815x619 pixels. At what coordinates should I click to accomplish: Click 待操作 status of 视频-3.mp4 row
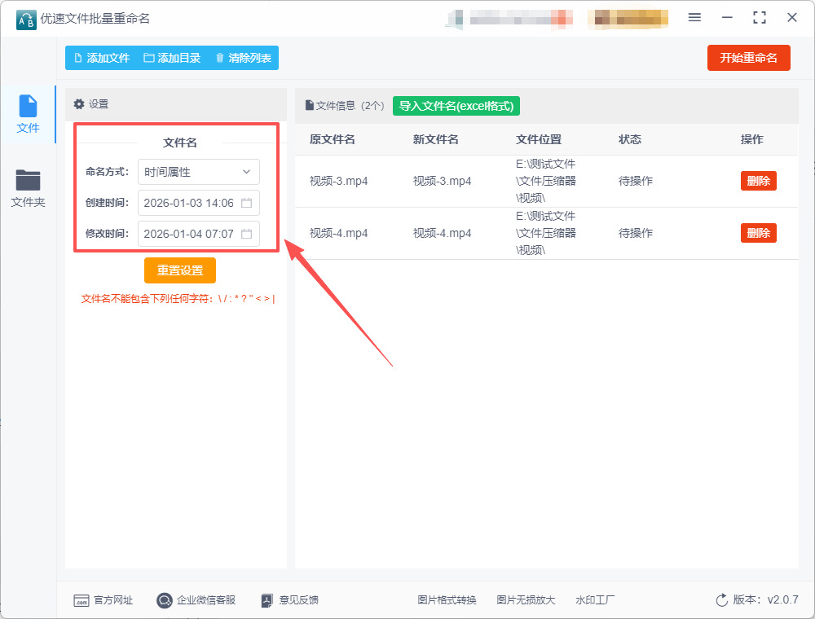click(636, 182)
